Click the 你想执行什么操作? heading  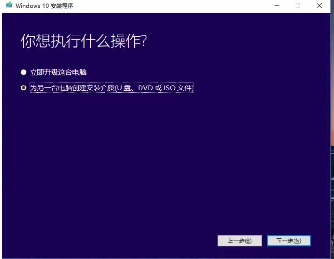click(84, 41)
